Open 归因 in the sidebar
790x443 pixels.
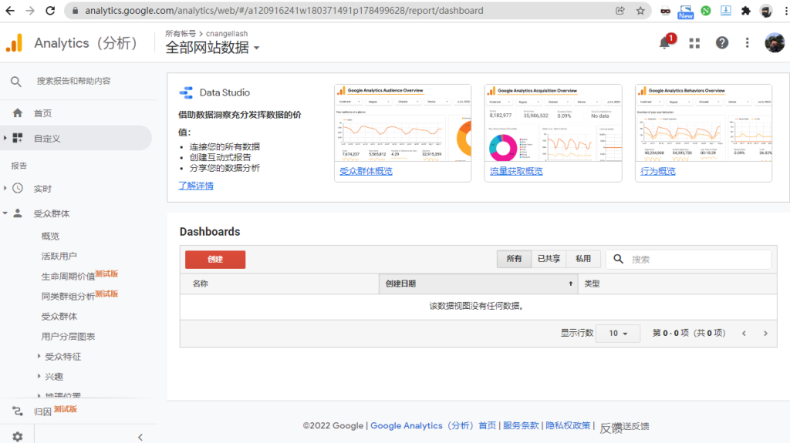[43, 411]
